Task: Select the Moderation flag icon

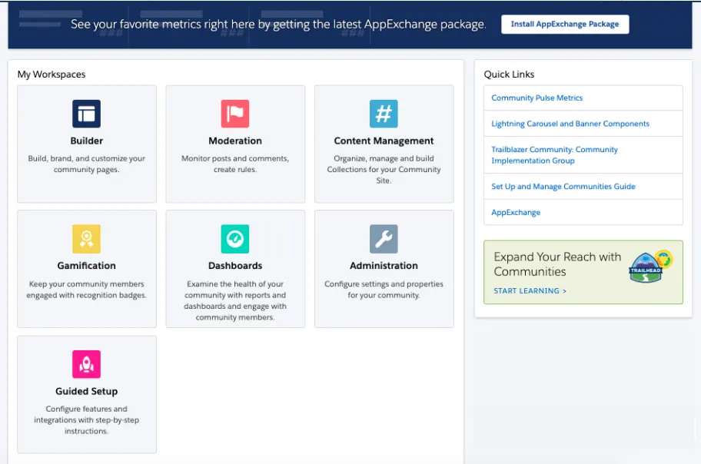Action: [x=235, y=113]
